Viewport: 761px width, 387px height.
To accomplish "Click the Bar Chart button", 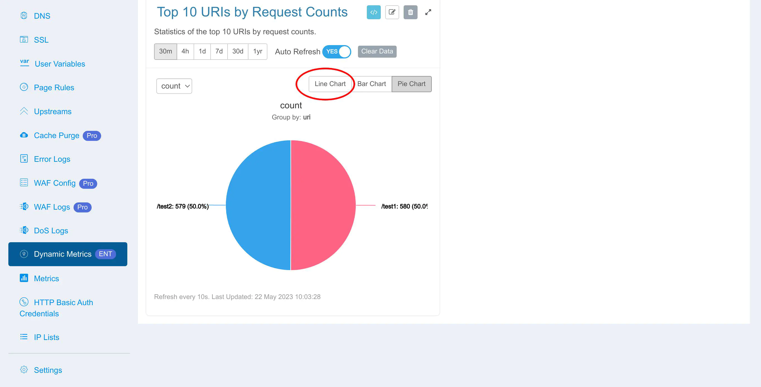I will pos(371,84).
